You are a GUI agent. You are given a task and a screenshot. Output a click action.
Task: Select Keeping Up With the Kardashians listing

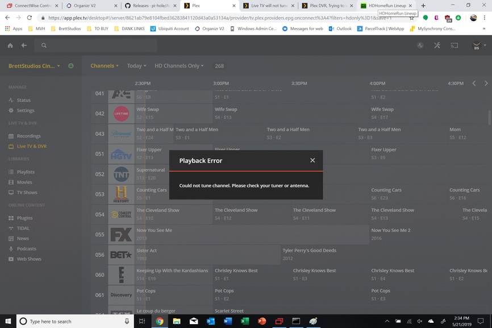(x=174, y=275)
